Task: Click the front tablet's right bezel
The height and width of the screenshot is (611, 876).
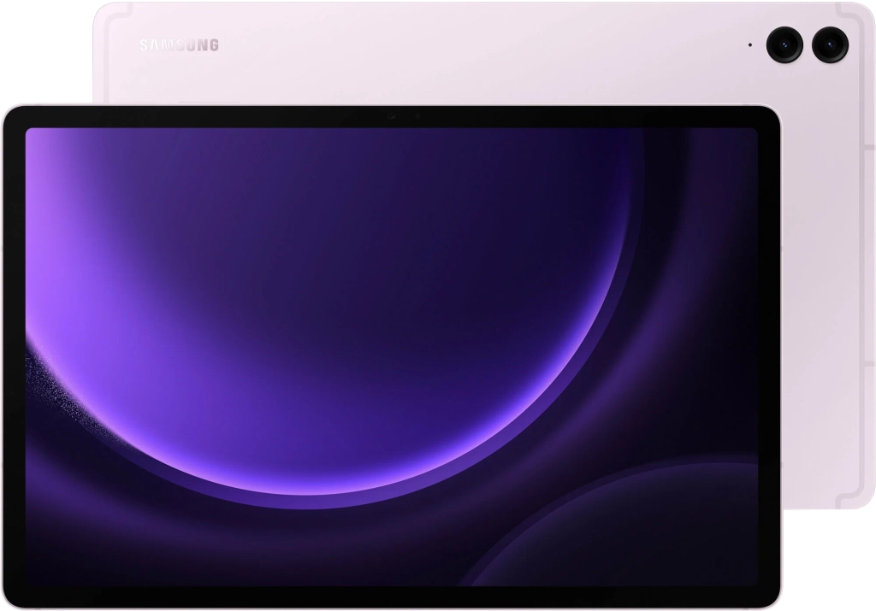Action: tap(769, 359)
